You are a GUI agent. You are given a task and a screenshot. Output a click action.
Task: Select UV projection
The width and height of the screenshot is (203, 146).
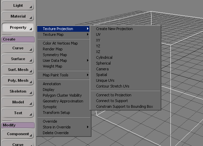click(x=125, y=34)
